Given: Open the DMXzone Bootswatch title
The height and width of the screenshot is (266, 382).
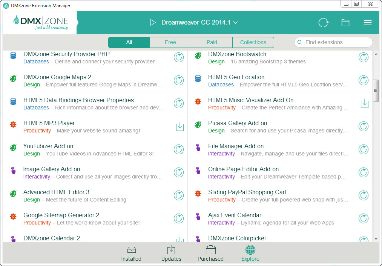Looking at the screenshot, I should [237, 54].
